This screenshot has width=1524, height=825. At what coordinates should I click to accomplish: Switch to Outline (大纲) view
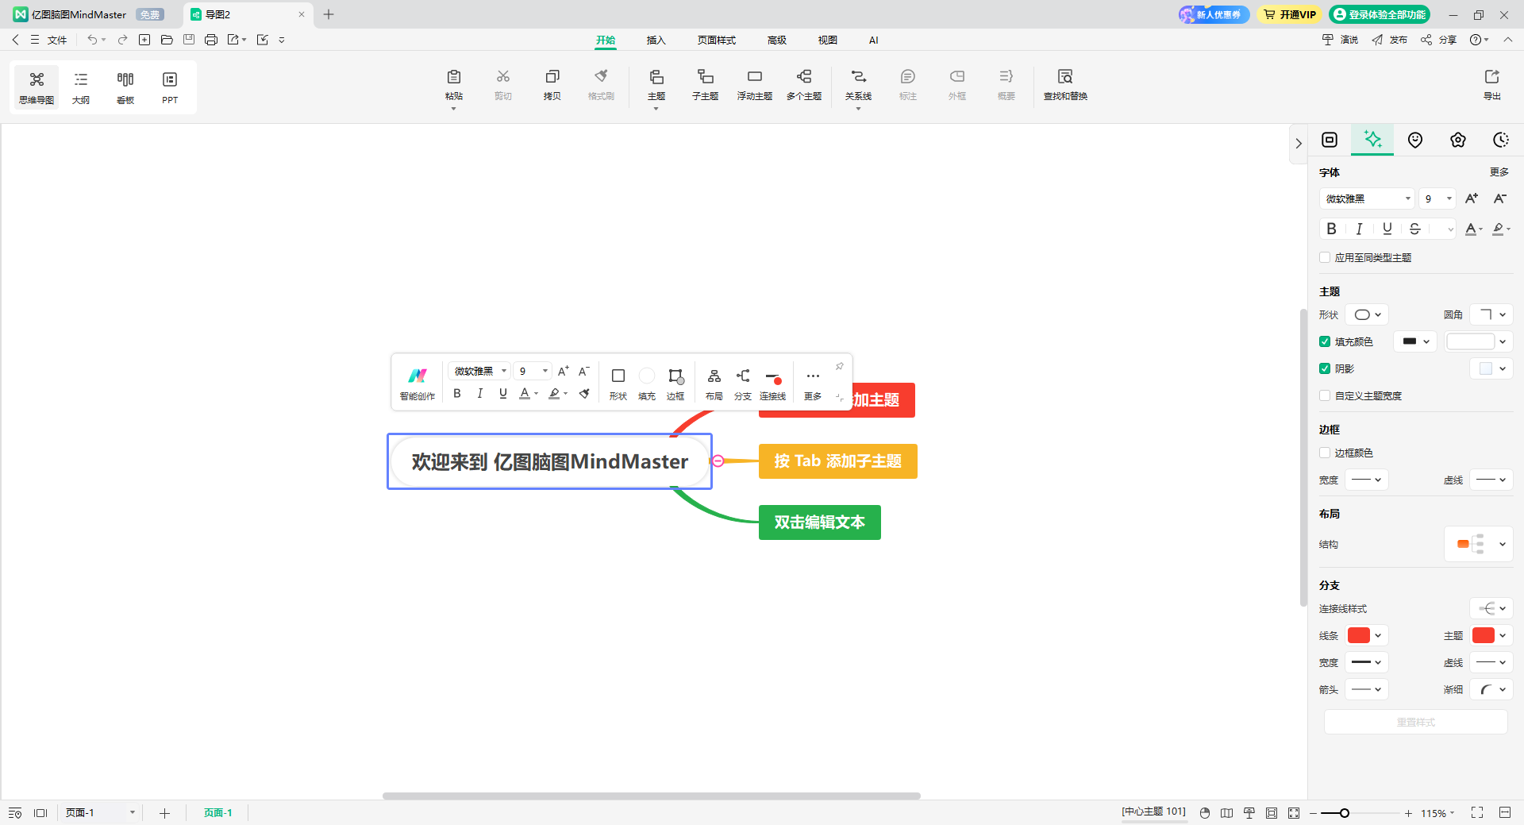(81, 87)
